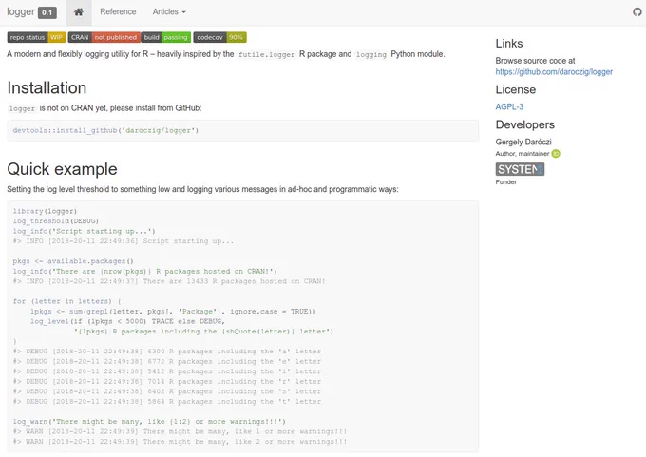646x457 pixels.
Task: Click the WARN output 'like 1 or more' line
Action: tap(180, 431)
